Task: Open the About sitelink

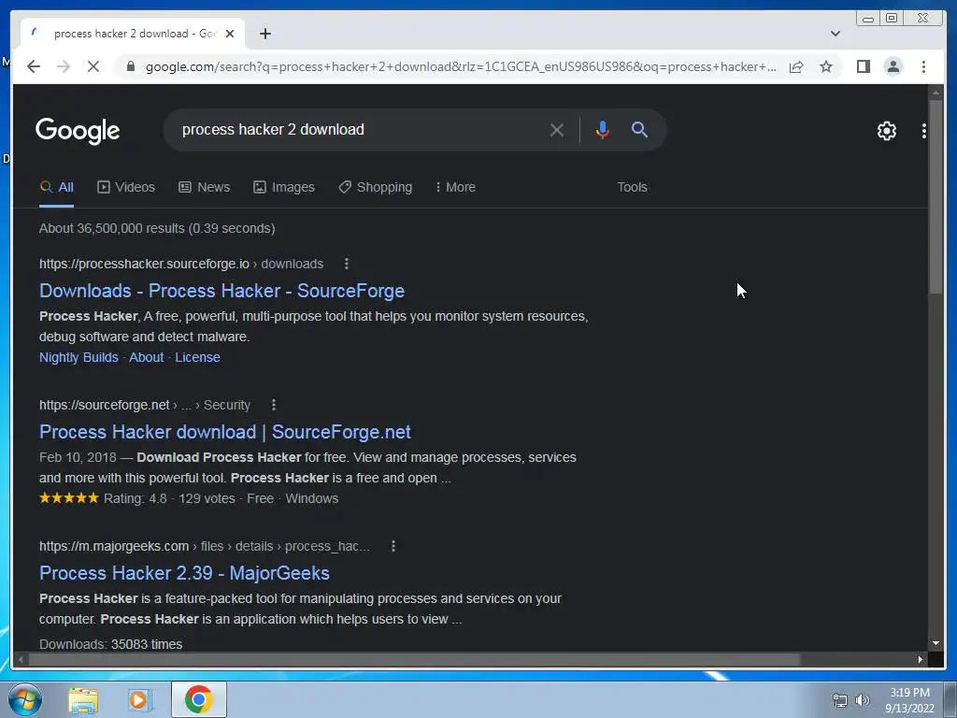Action: 146,357
